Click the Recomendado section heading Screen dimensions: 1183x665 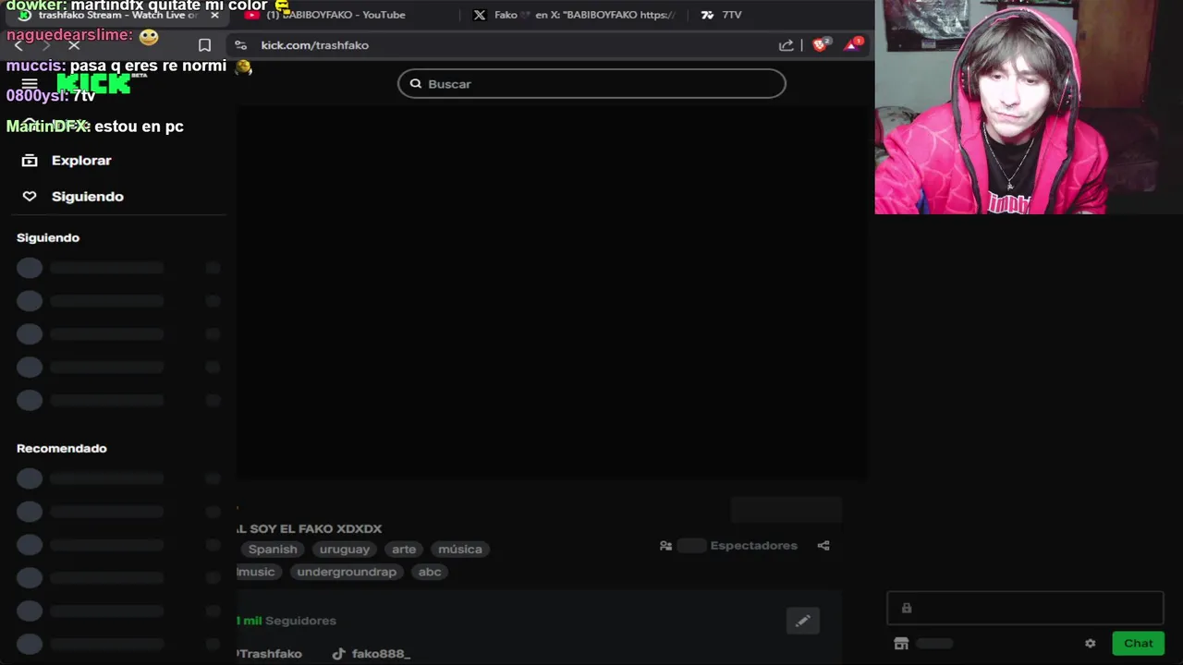pos(62,448)
